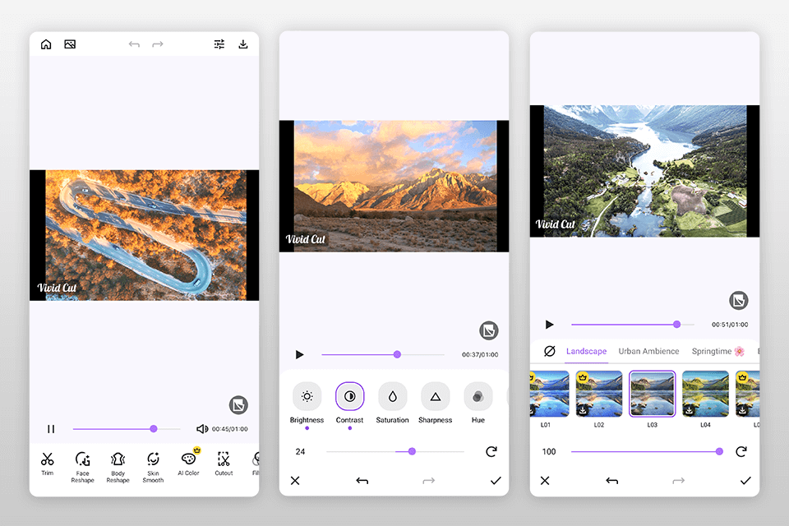Redo the filter change in right screen
Screen dimensions: 789x526
pos(678,481)
